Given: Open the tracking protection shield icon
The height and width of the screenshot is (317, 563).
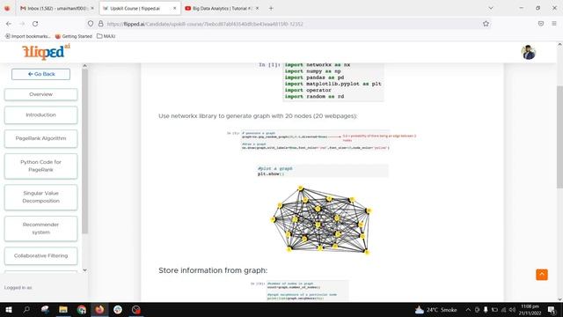Looking at the screenshot, I should click(91, 24).
